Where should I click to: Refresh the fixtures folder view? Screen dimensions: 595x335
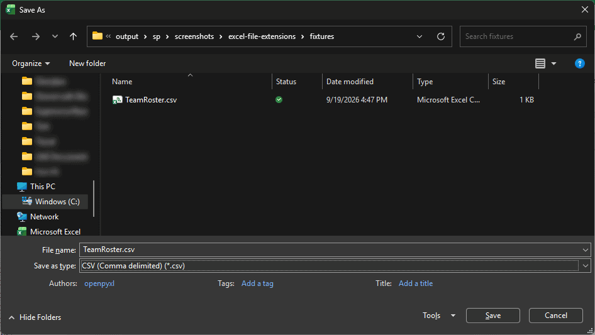point(440,36)
